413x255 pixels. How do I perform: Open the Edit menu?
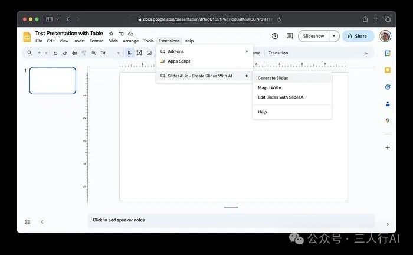(x=51, y=41)
